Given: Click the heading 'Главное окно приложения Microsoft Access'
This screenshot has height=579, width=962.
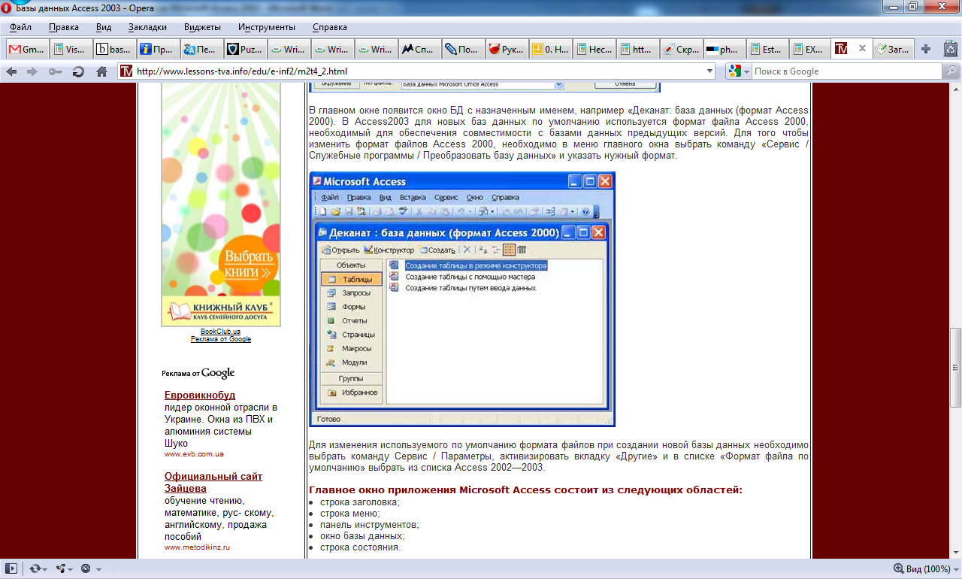Looking at the screenshot, I should [x=525, y=490].
